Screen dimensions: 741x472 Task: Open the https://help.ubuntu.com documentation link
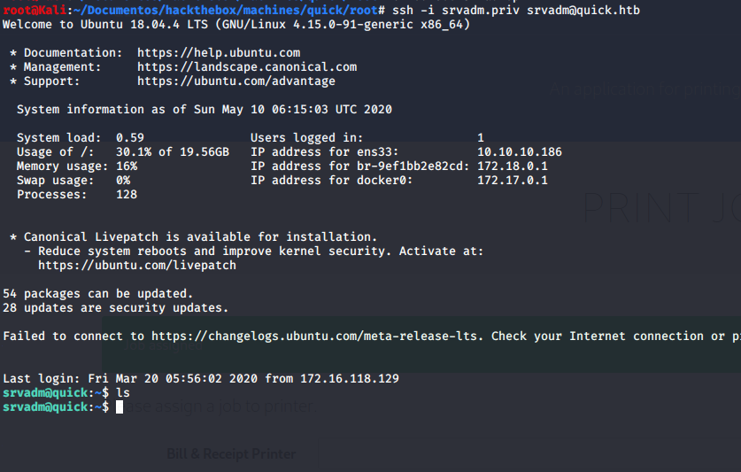(219, 53)
